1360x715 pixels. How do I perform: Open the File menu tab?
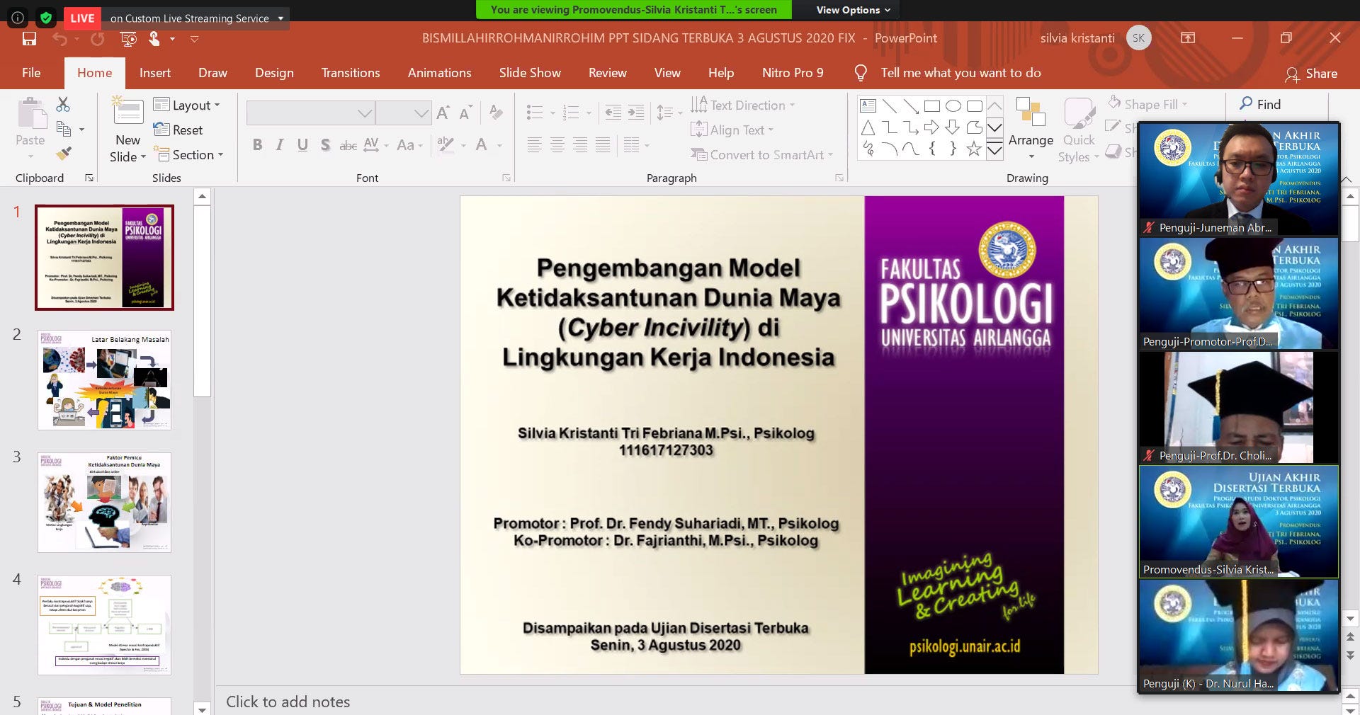pos(31,73)
